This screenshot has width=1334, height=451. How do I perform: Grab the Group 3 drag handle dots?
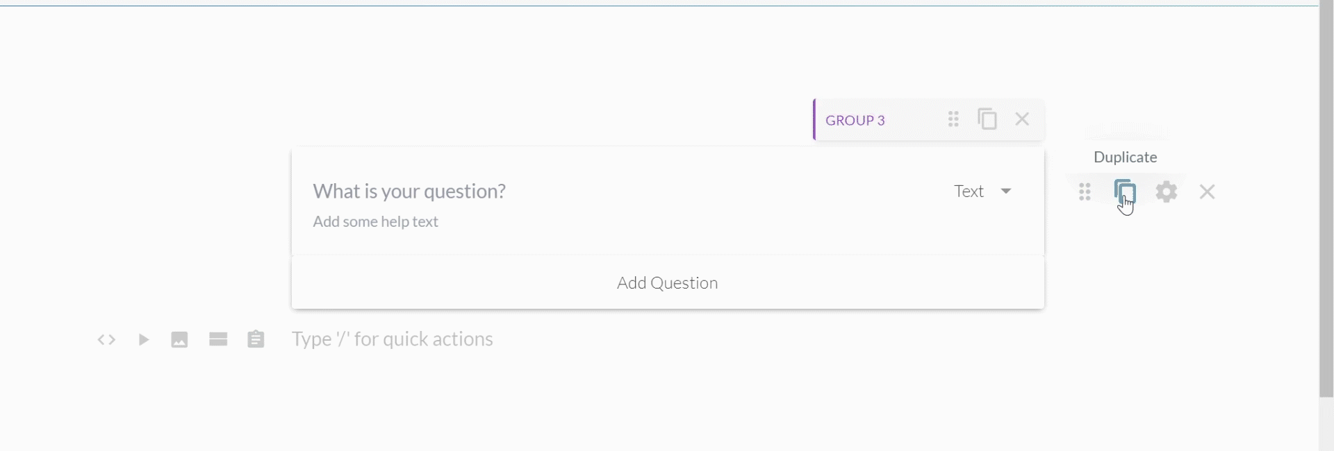click(x=954, y=119)
